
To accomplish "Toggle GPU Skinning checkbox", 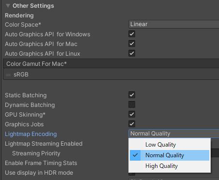I will tap(132, 114).
